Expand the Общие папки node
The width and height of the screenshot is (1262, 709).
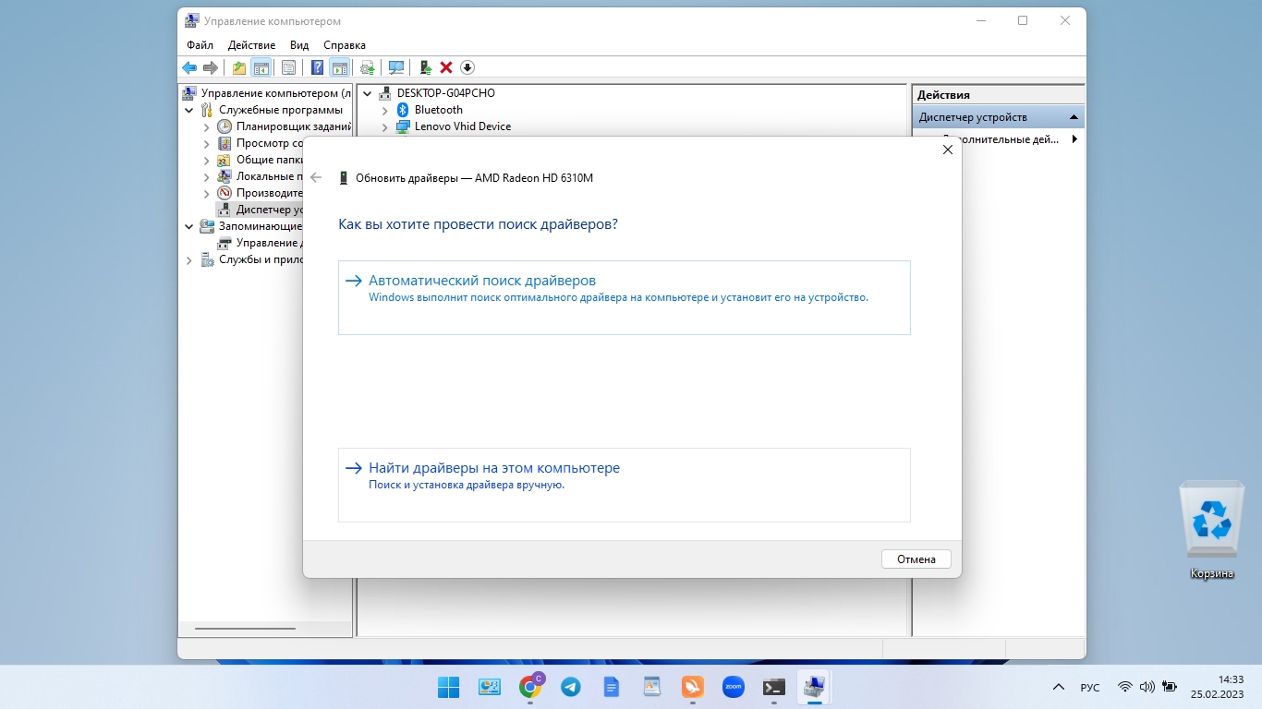(x=207, y=160)
